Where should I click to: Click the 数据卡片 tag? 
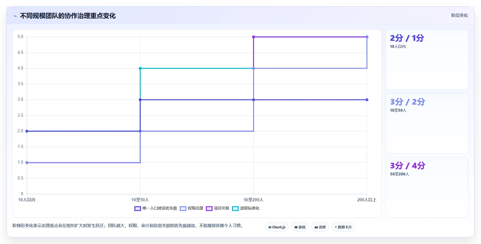point(343,227)
